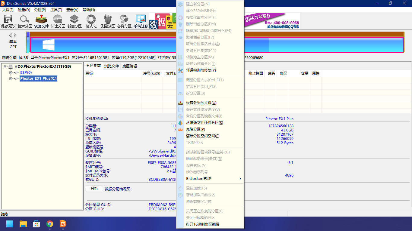The width and height of the screenshot is (412, 231).
Task: Open the 备份分区 (Backup Partition) tool
Action: coord(124,21)
